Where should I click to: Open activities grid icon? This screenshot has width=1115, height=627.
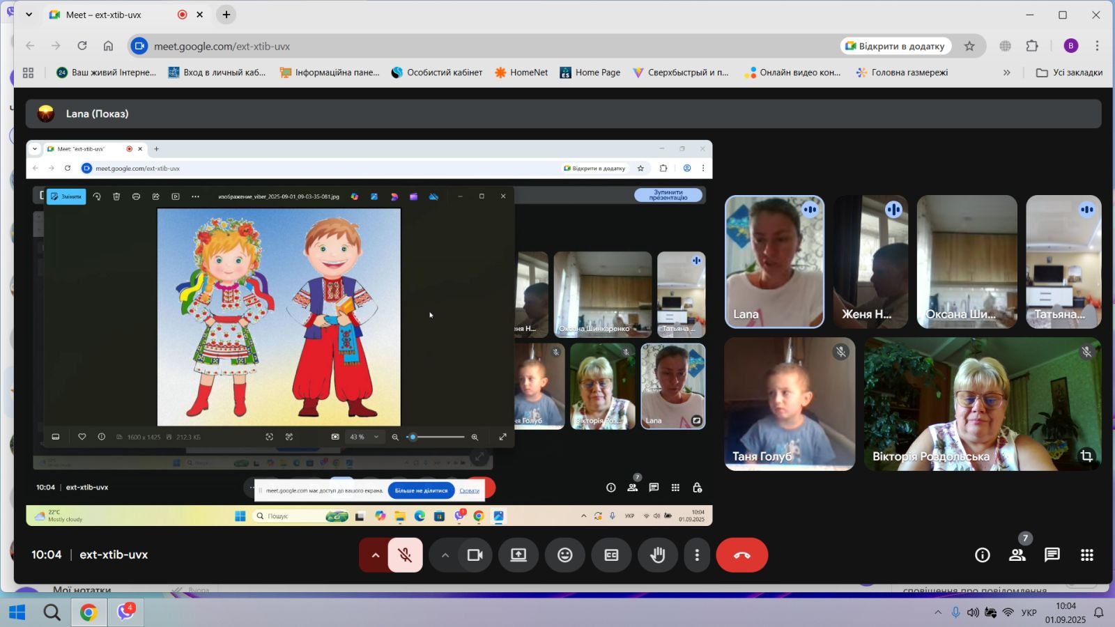click(1087, 555)
